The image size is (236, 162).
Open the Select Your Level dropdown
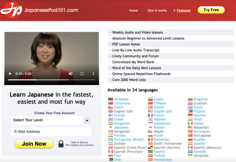coord(51,120)
